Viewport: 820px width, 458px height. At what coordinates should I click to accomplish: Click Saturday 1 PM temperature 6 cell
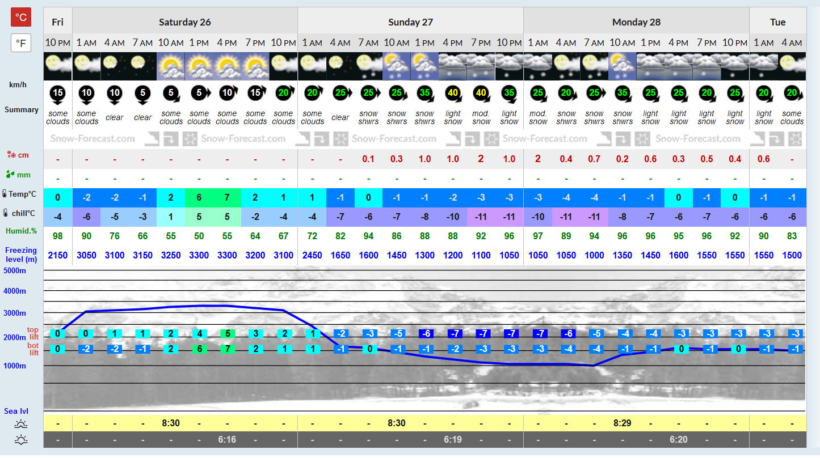(x=199, y=197)
